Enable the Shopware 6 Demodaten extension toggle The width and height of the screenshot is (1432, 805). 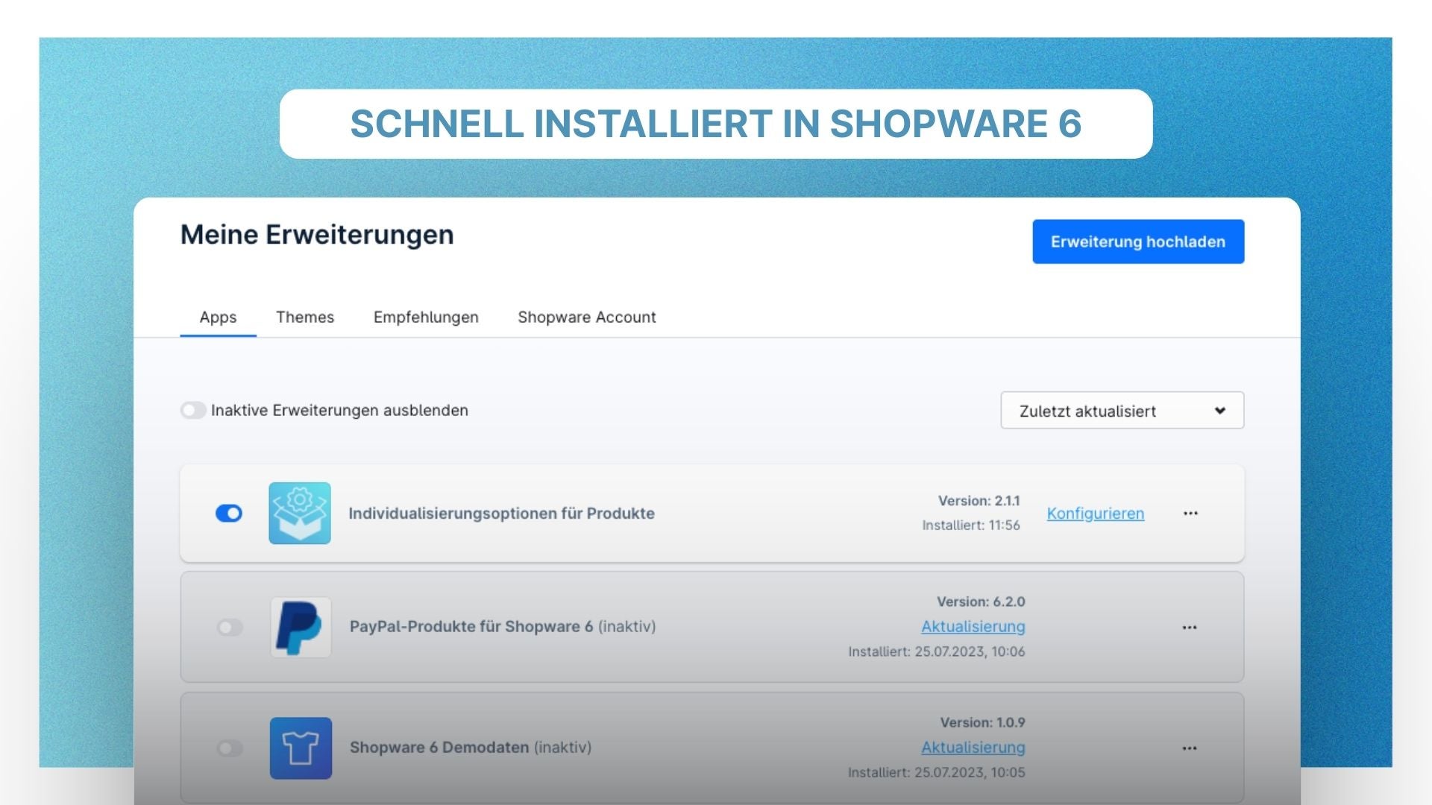tap(229, 748)
